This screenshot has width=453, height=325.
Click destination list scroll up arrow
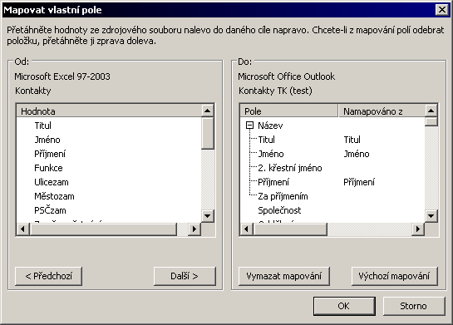pyautogui.click(x=431, y=111)
